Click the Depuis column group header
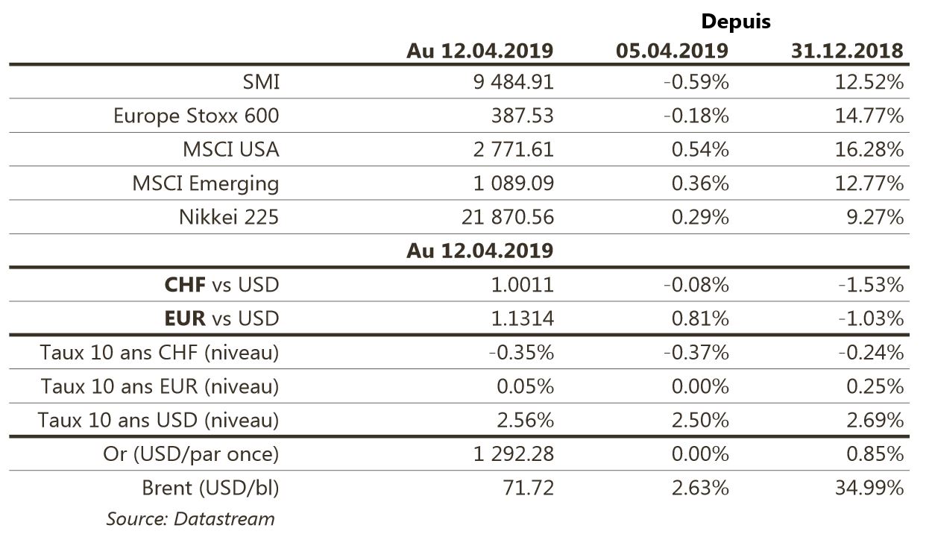 736,22
